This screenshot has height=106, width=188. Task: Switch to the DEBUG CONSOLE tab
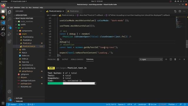[x=77, y=59]
